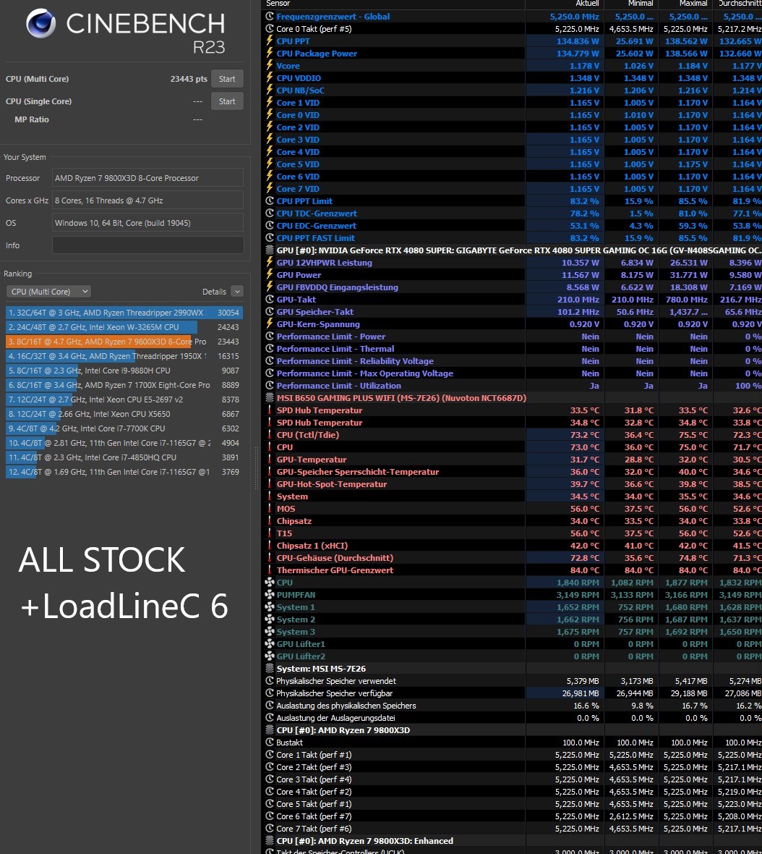Click the fan icon next to PUMPFAN
Image resolution: width=762 pixels, height=854 pixels.
[x=270, y=595]
